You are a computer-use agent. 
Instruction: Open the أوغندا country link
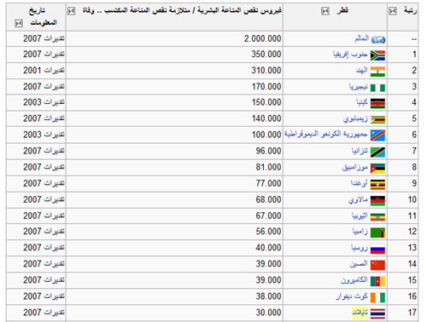(x=360, y=183)
